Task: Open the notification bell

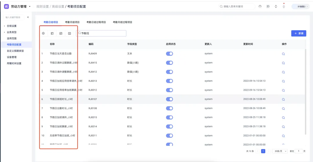Action: pyautogui.click(x=284, y=6)
